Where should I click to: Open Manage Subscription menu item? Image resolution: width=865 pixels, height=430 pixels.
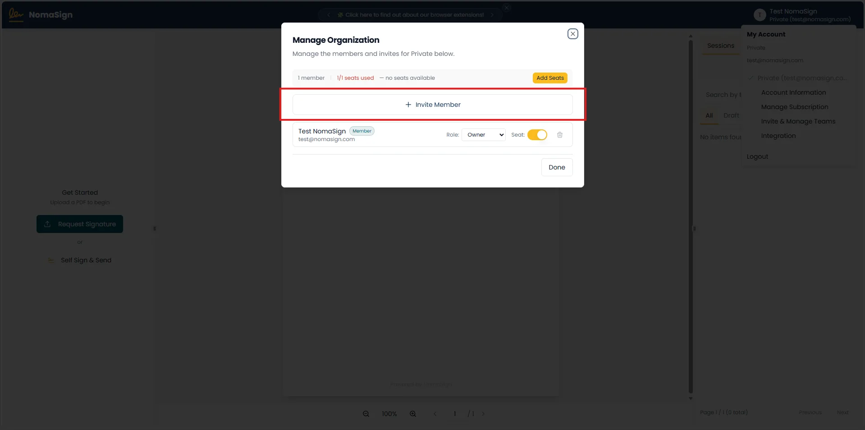click(x=794, y=107)
